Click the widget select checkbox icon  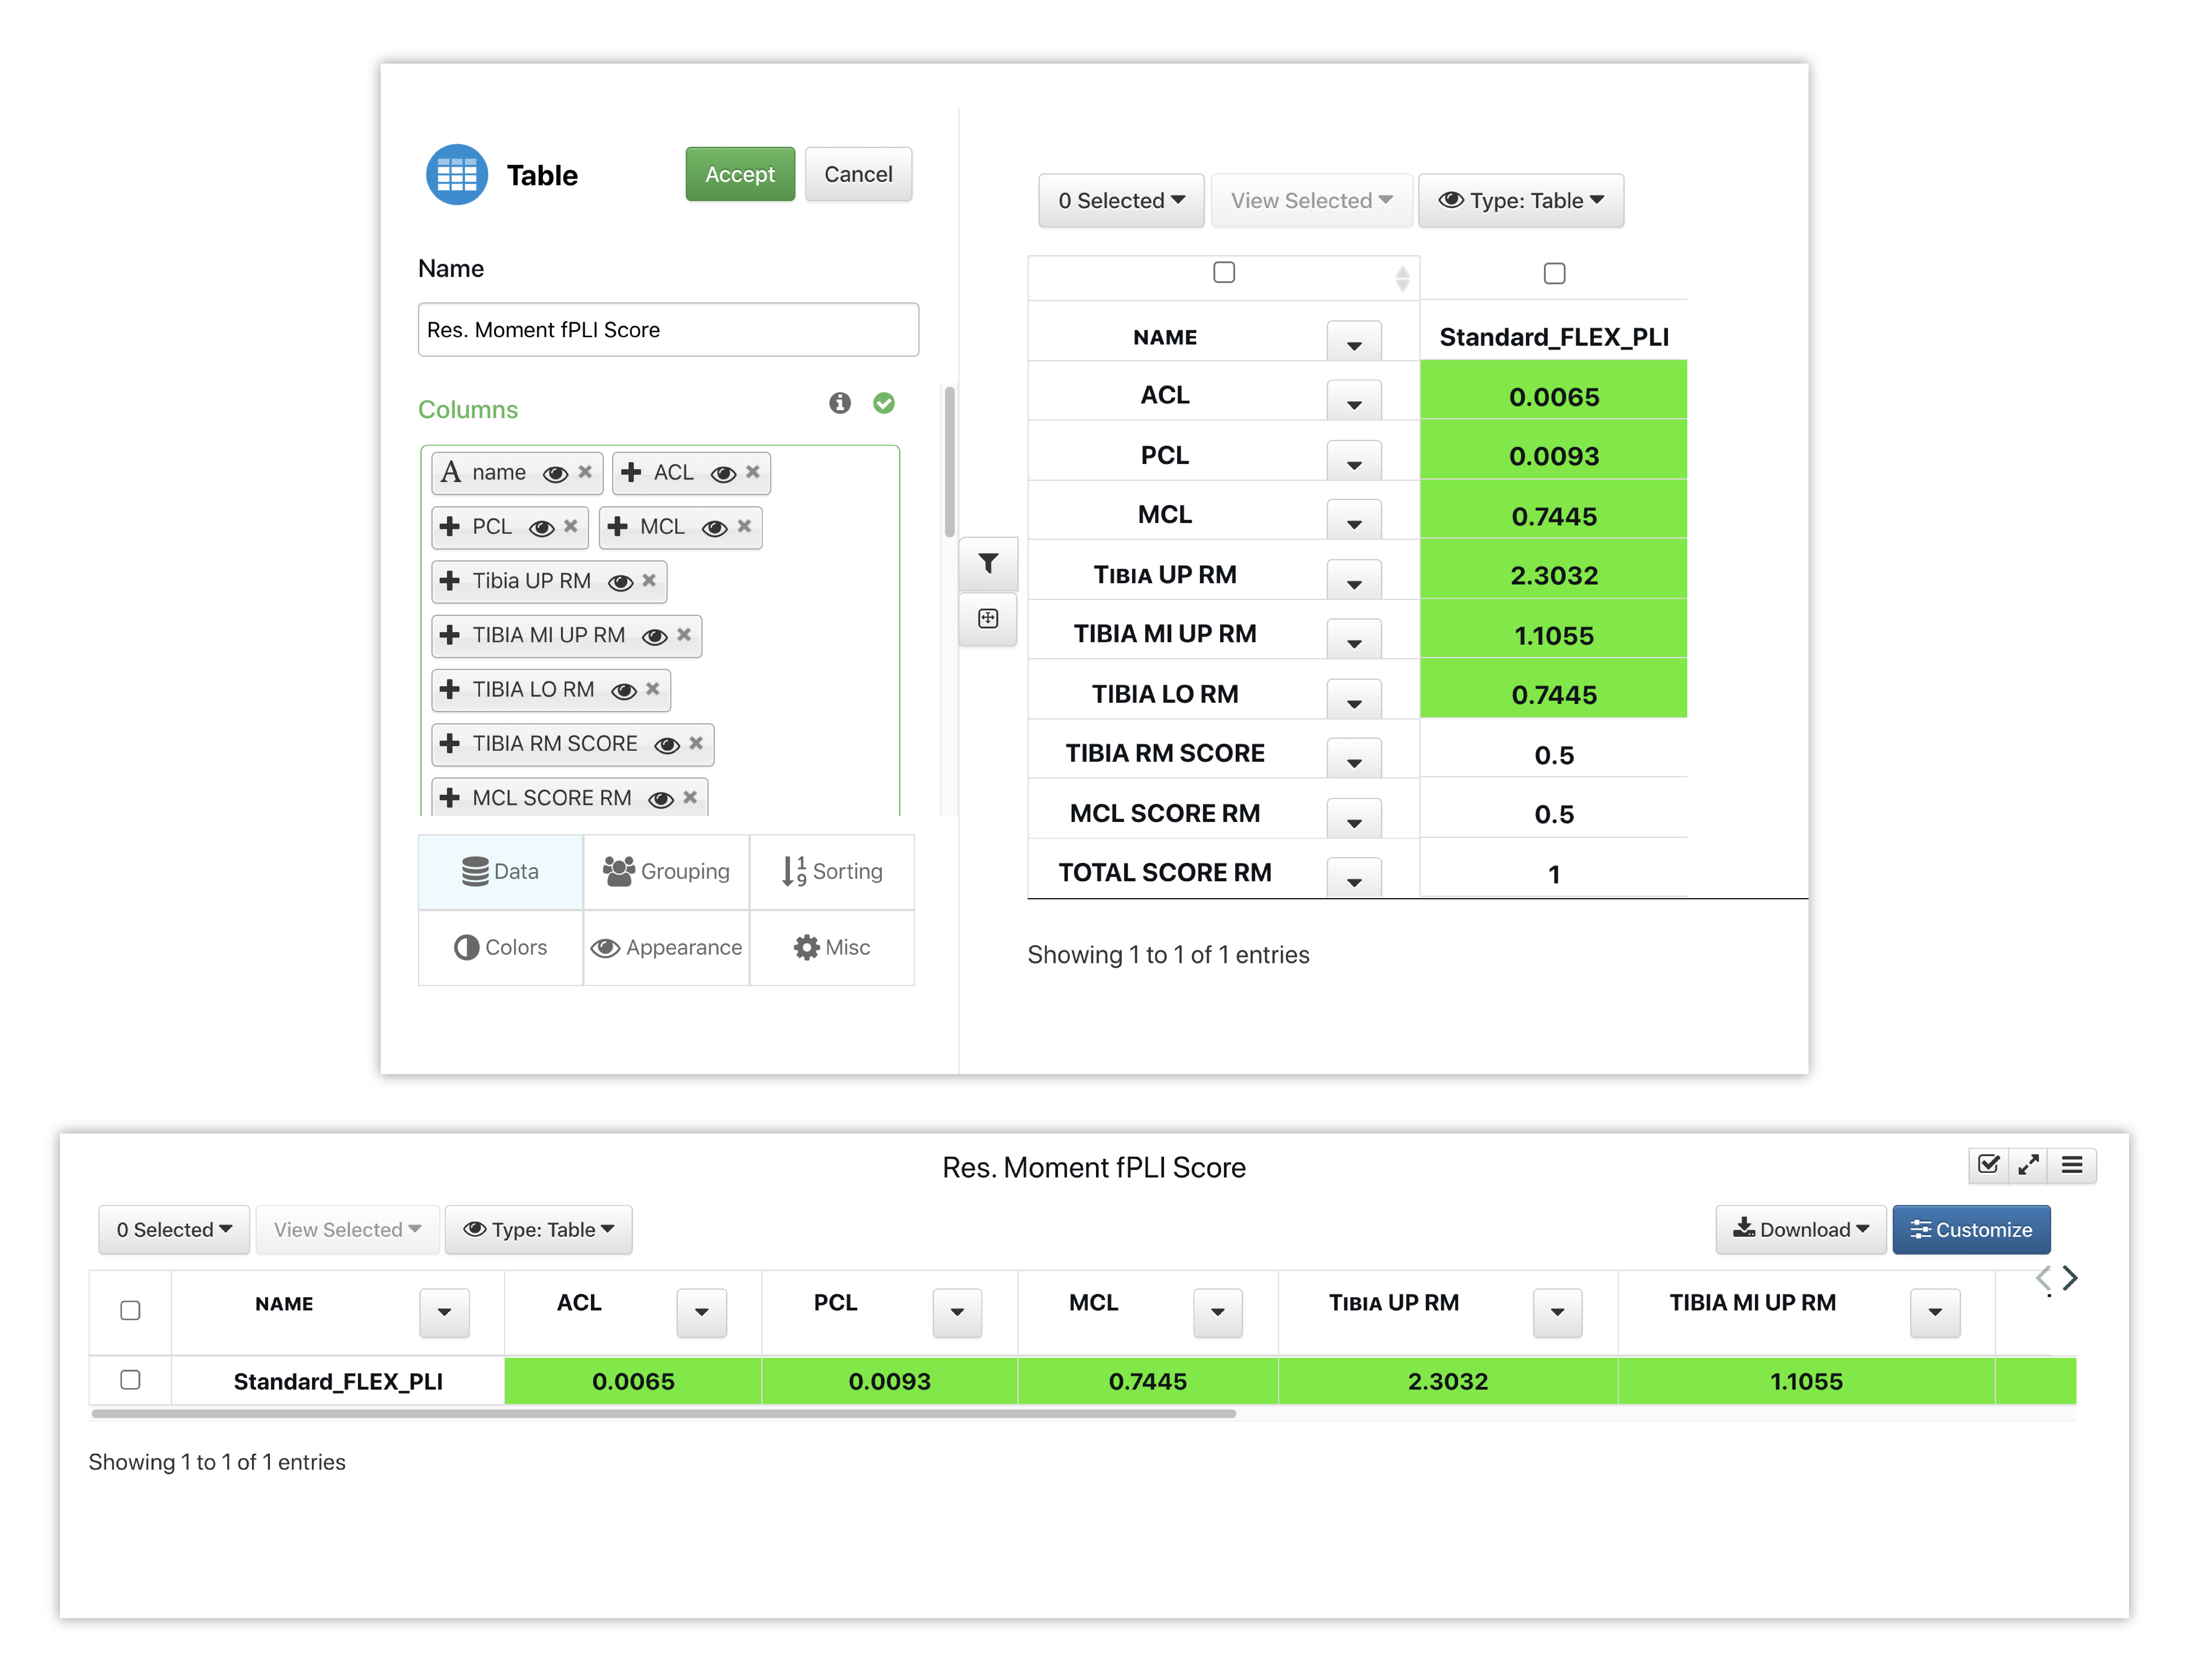pos(1988,1165)
